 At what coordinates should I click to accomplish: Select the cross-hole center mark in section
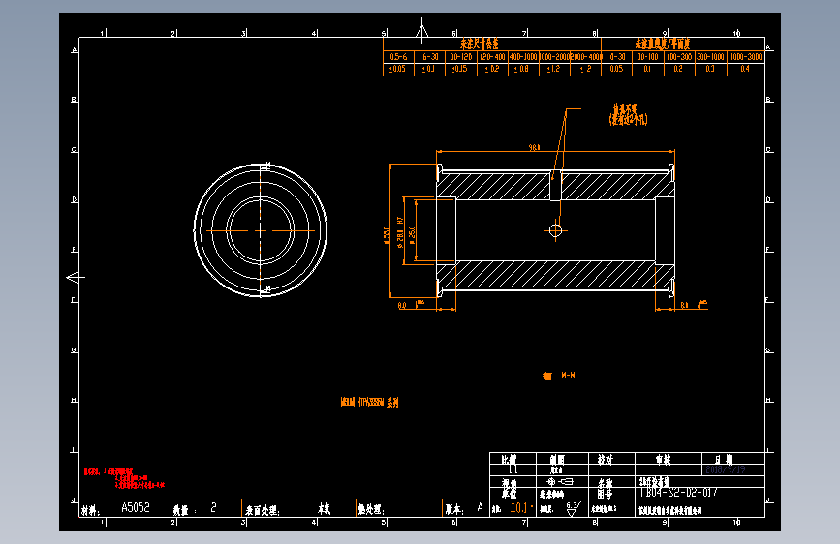[x=555, y=230]
